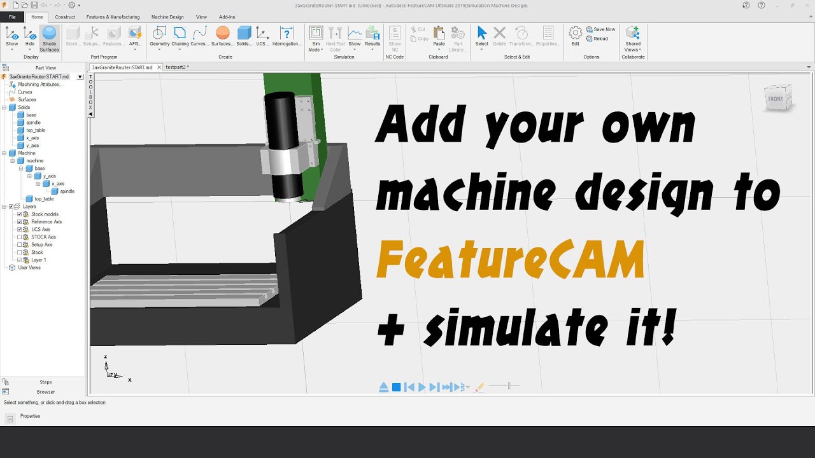Open the Part View file dropdown arrow

(80, 76)
